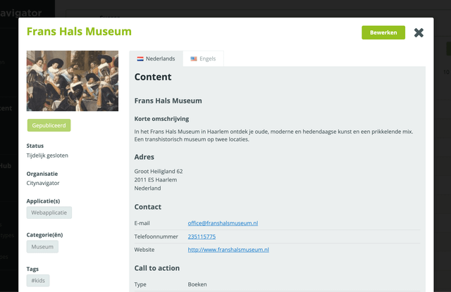This screenshot has height=292, width=451.
Task: Click the Korte omschrijving label
Action: 161,119
